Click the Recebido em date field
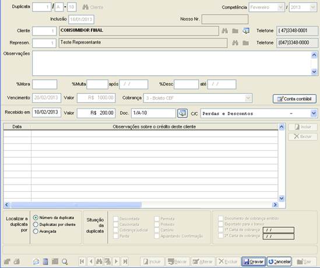320x268 pixels. 47,112
